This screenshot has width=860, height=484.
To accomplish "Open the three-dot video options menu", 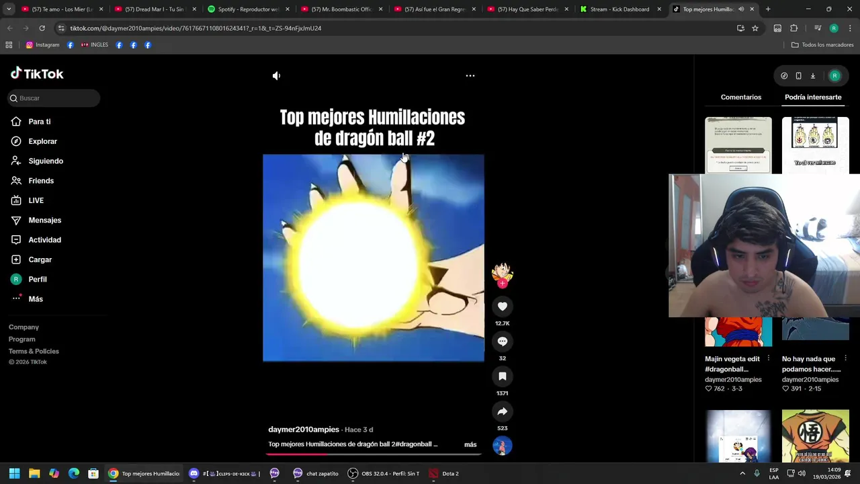I will (470, 76).
